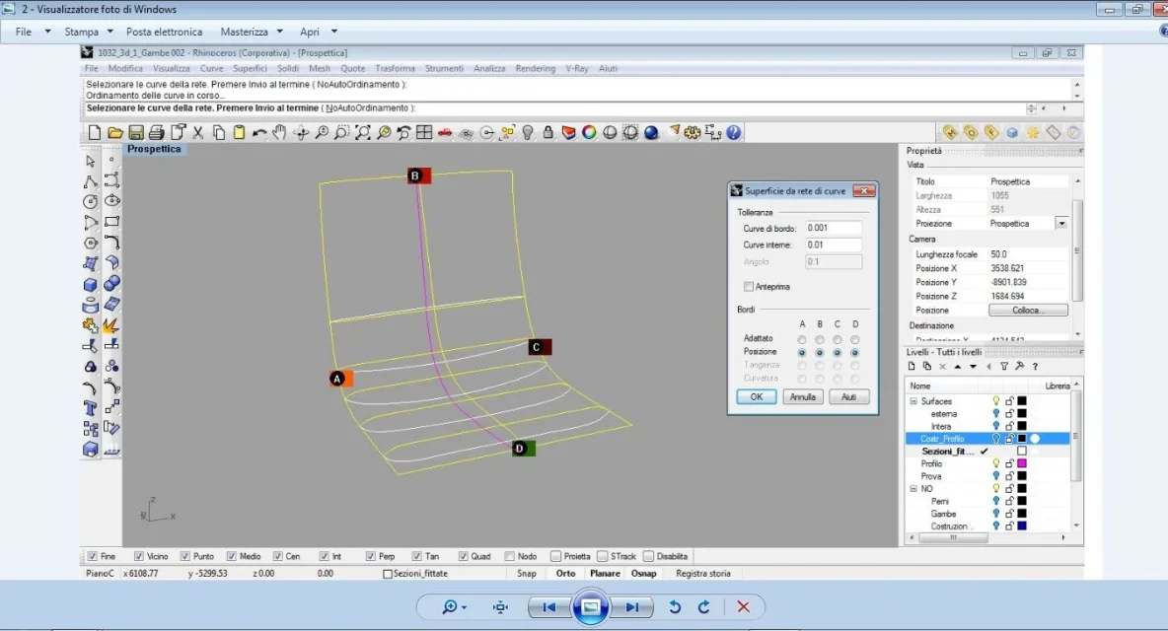Select the solid box tool
Viewport: 1168px width, 631px height.
coord(90,284)
